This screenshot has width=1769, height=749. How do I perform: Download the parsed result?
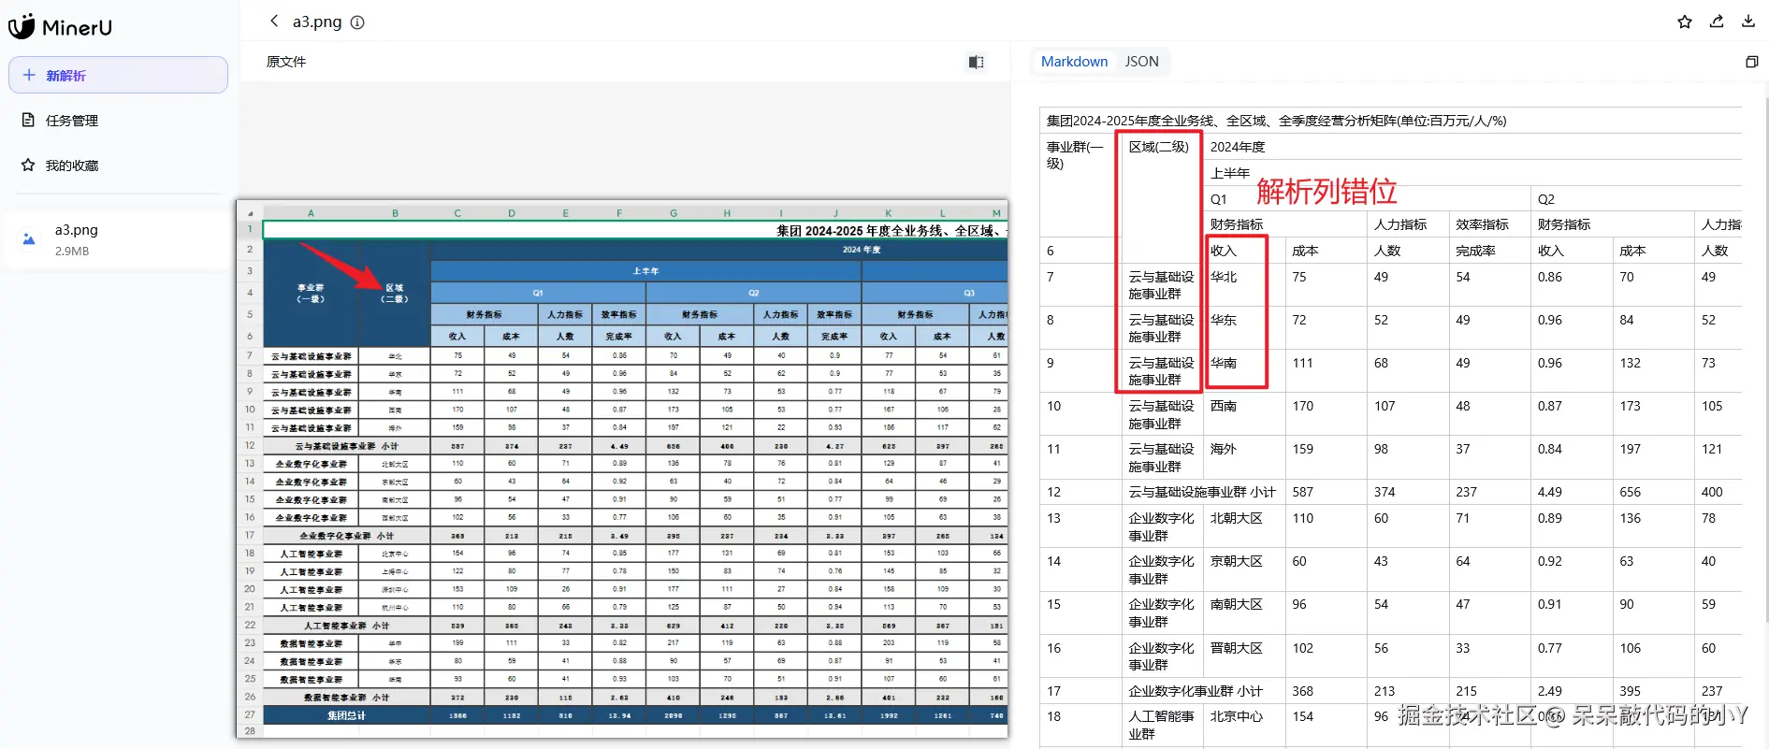[x=1748, y=22]
